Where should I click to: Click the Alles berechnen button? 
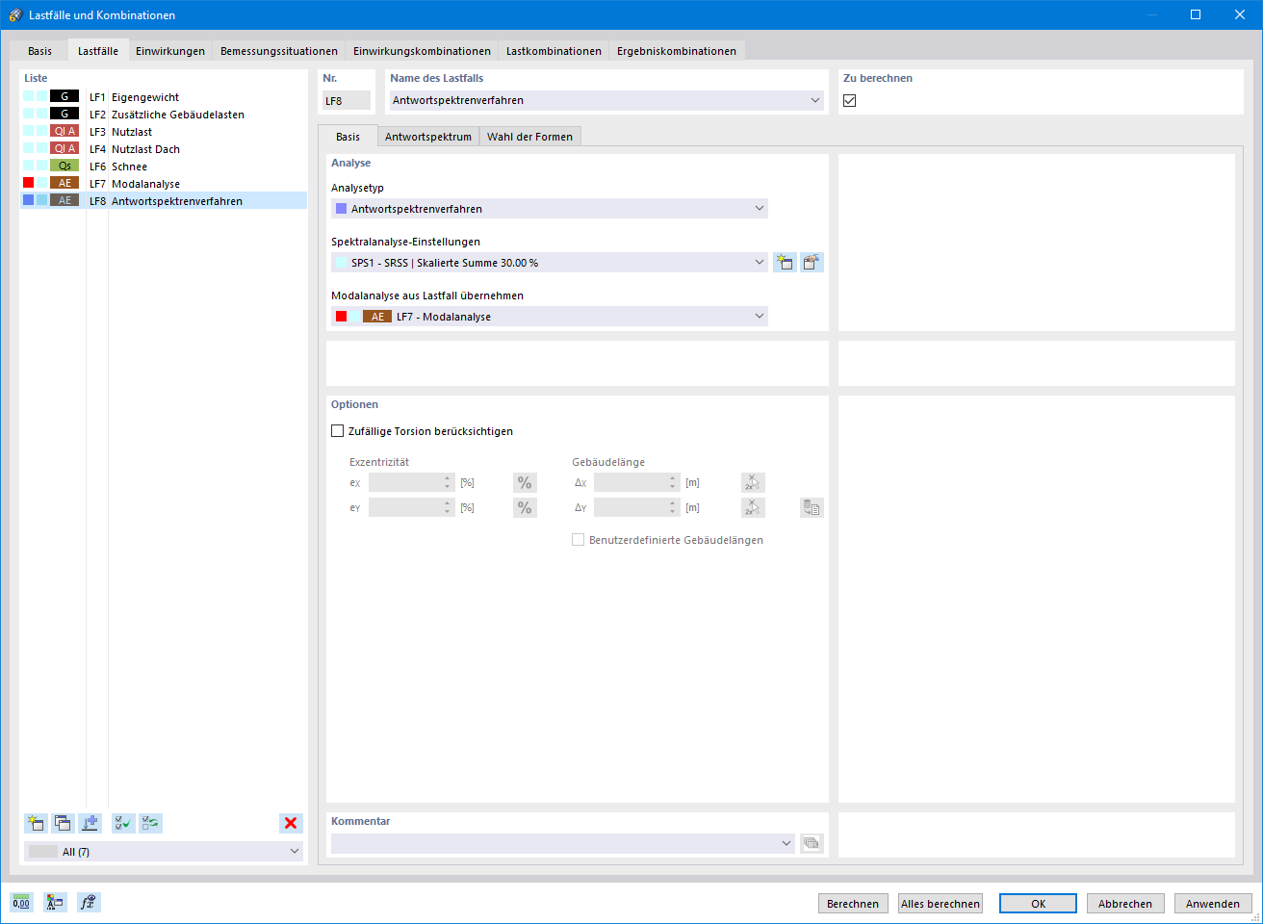pyautogui.click(x=941, y=903)
